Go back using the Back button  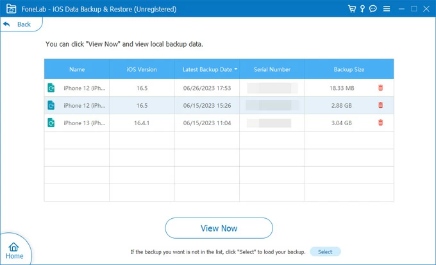coord(17,24)
